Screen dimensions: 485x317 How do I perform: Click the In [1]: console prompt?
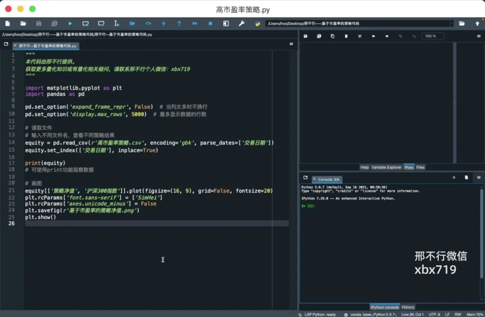pos(308,206)
